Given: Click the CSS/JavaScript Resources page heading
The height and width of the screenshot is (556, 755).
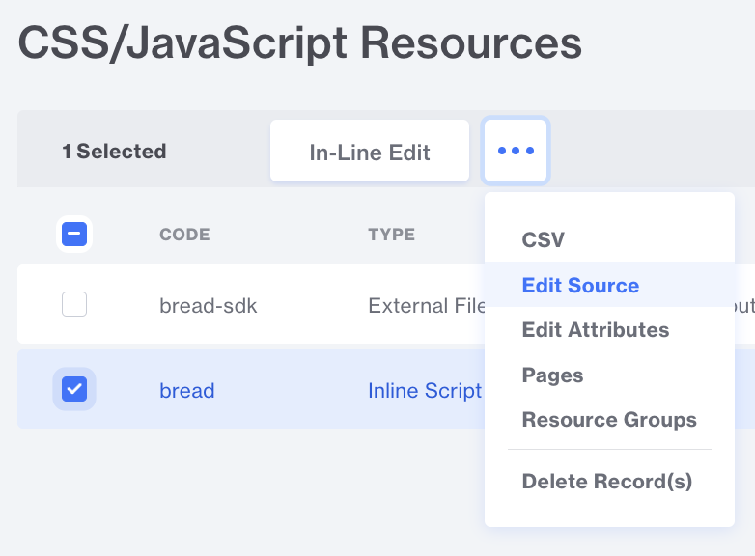Looking at the screenshot, I should (x=300, y=43).
